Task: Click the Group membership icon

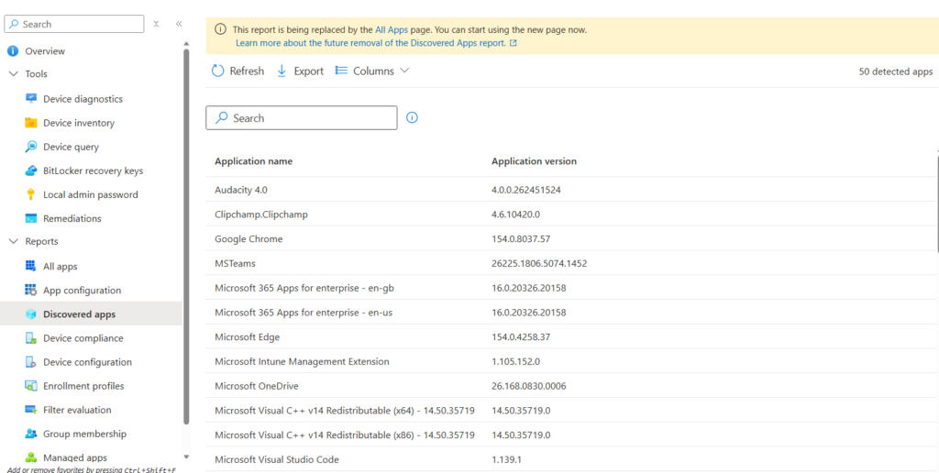Action: (x=30, y=434)
